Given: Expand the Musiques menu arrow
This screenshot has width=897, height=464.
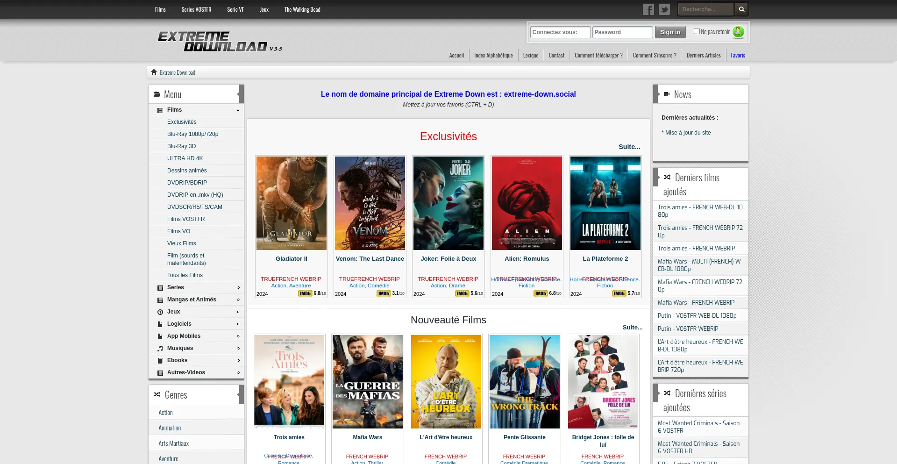Looking at the screenshot, I should point(238,349).
